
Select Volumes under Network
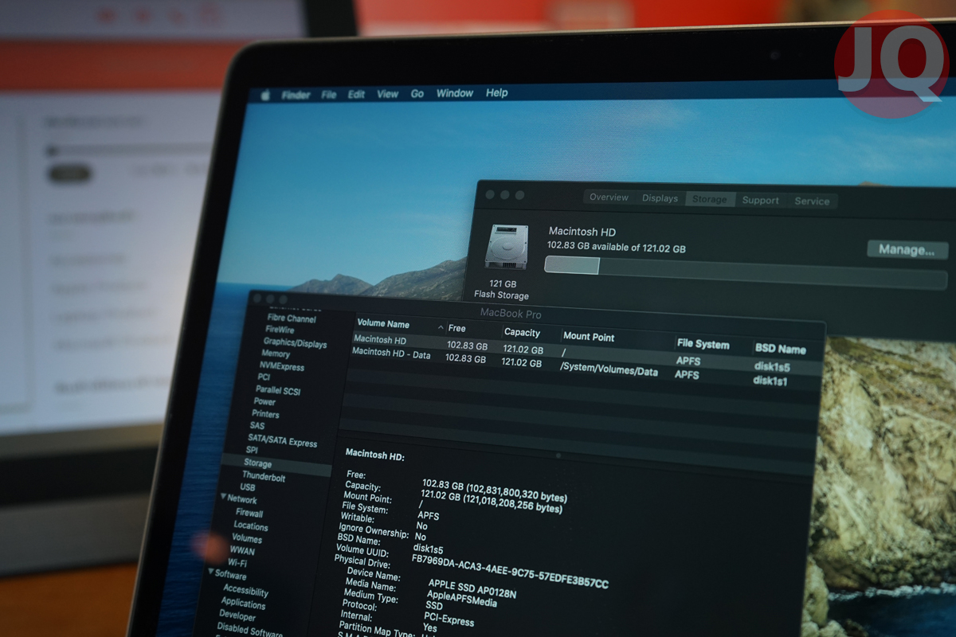(x=247, y=538)
